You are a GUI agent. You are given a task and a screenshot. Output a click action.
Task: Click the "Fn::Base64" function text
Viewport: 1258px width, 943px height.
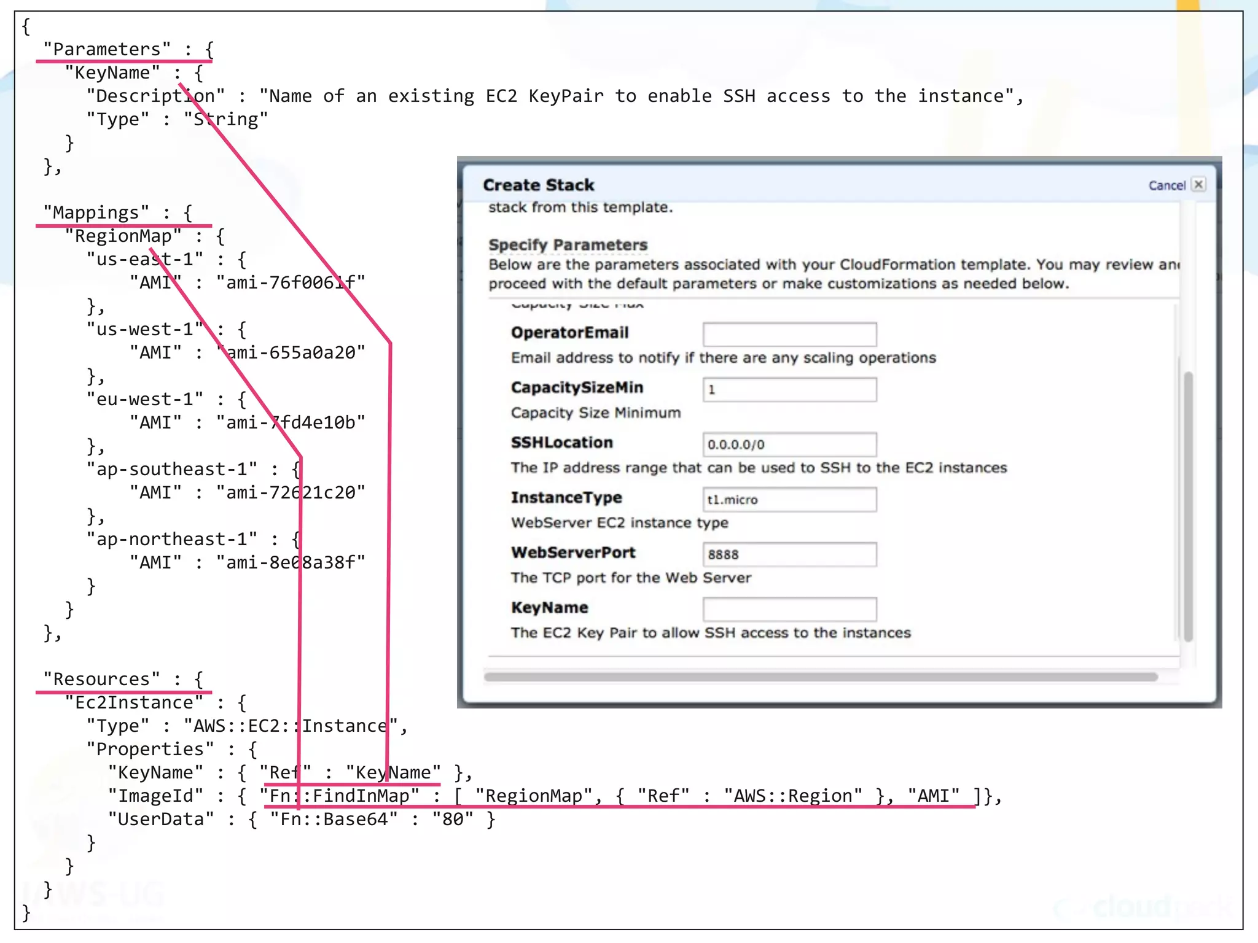(334, 819)
